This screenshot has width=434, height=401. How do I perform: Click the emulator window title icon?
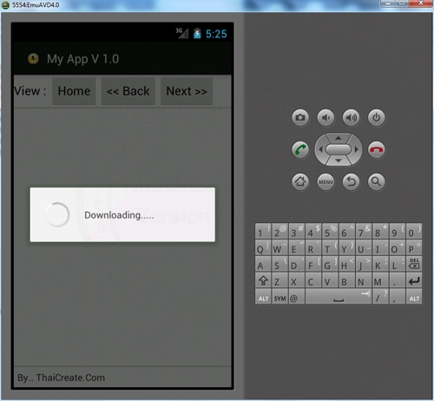pos(5,5)
